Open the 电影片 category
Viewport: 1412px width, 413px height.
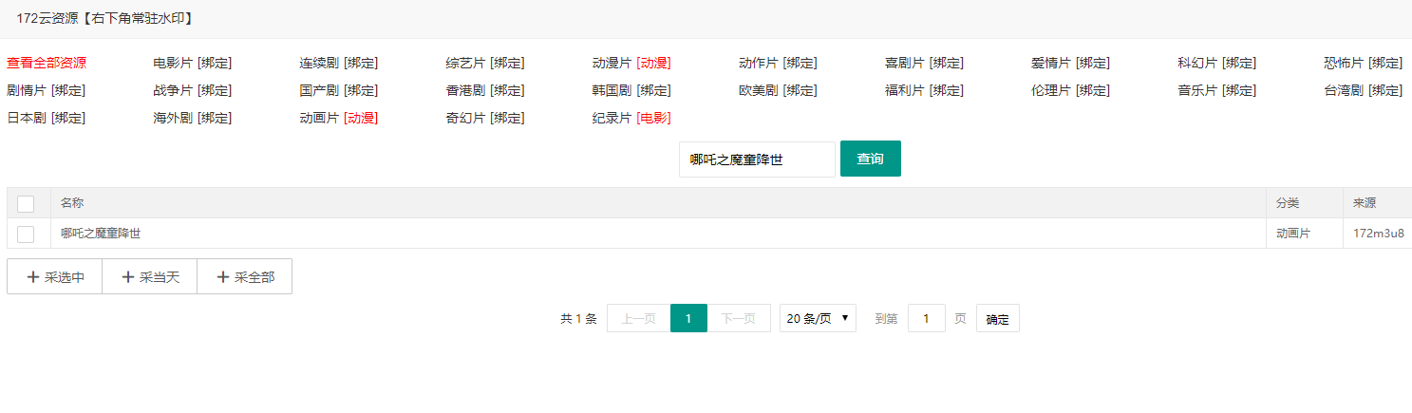(x=173, y=64)
